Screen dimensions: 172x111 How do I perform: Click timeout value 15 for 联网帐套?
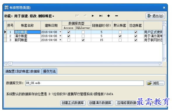[101, 40]
